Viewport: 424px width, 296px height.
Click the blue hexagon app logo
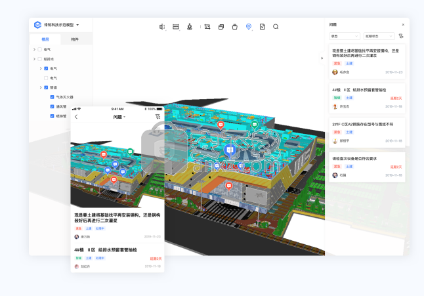(x=37, y=25)
